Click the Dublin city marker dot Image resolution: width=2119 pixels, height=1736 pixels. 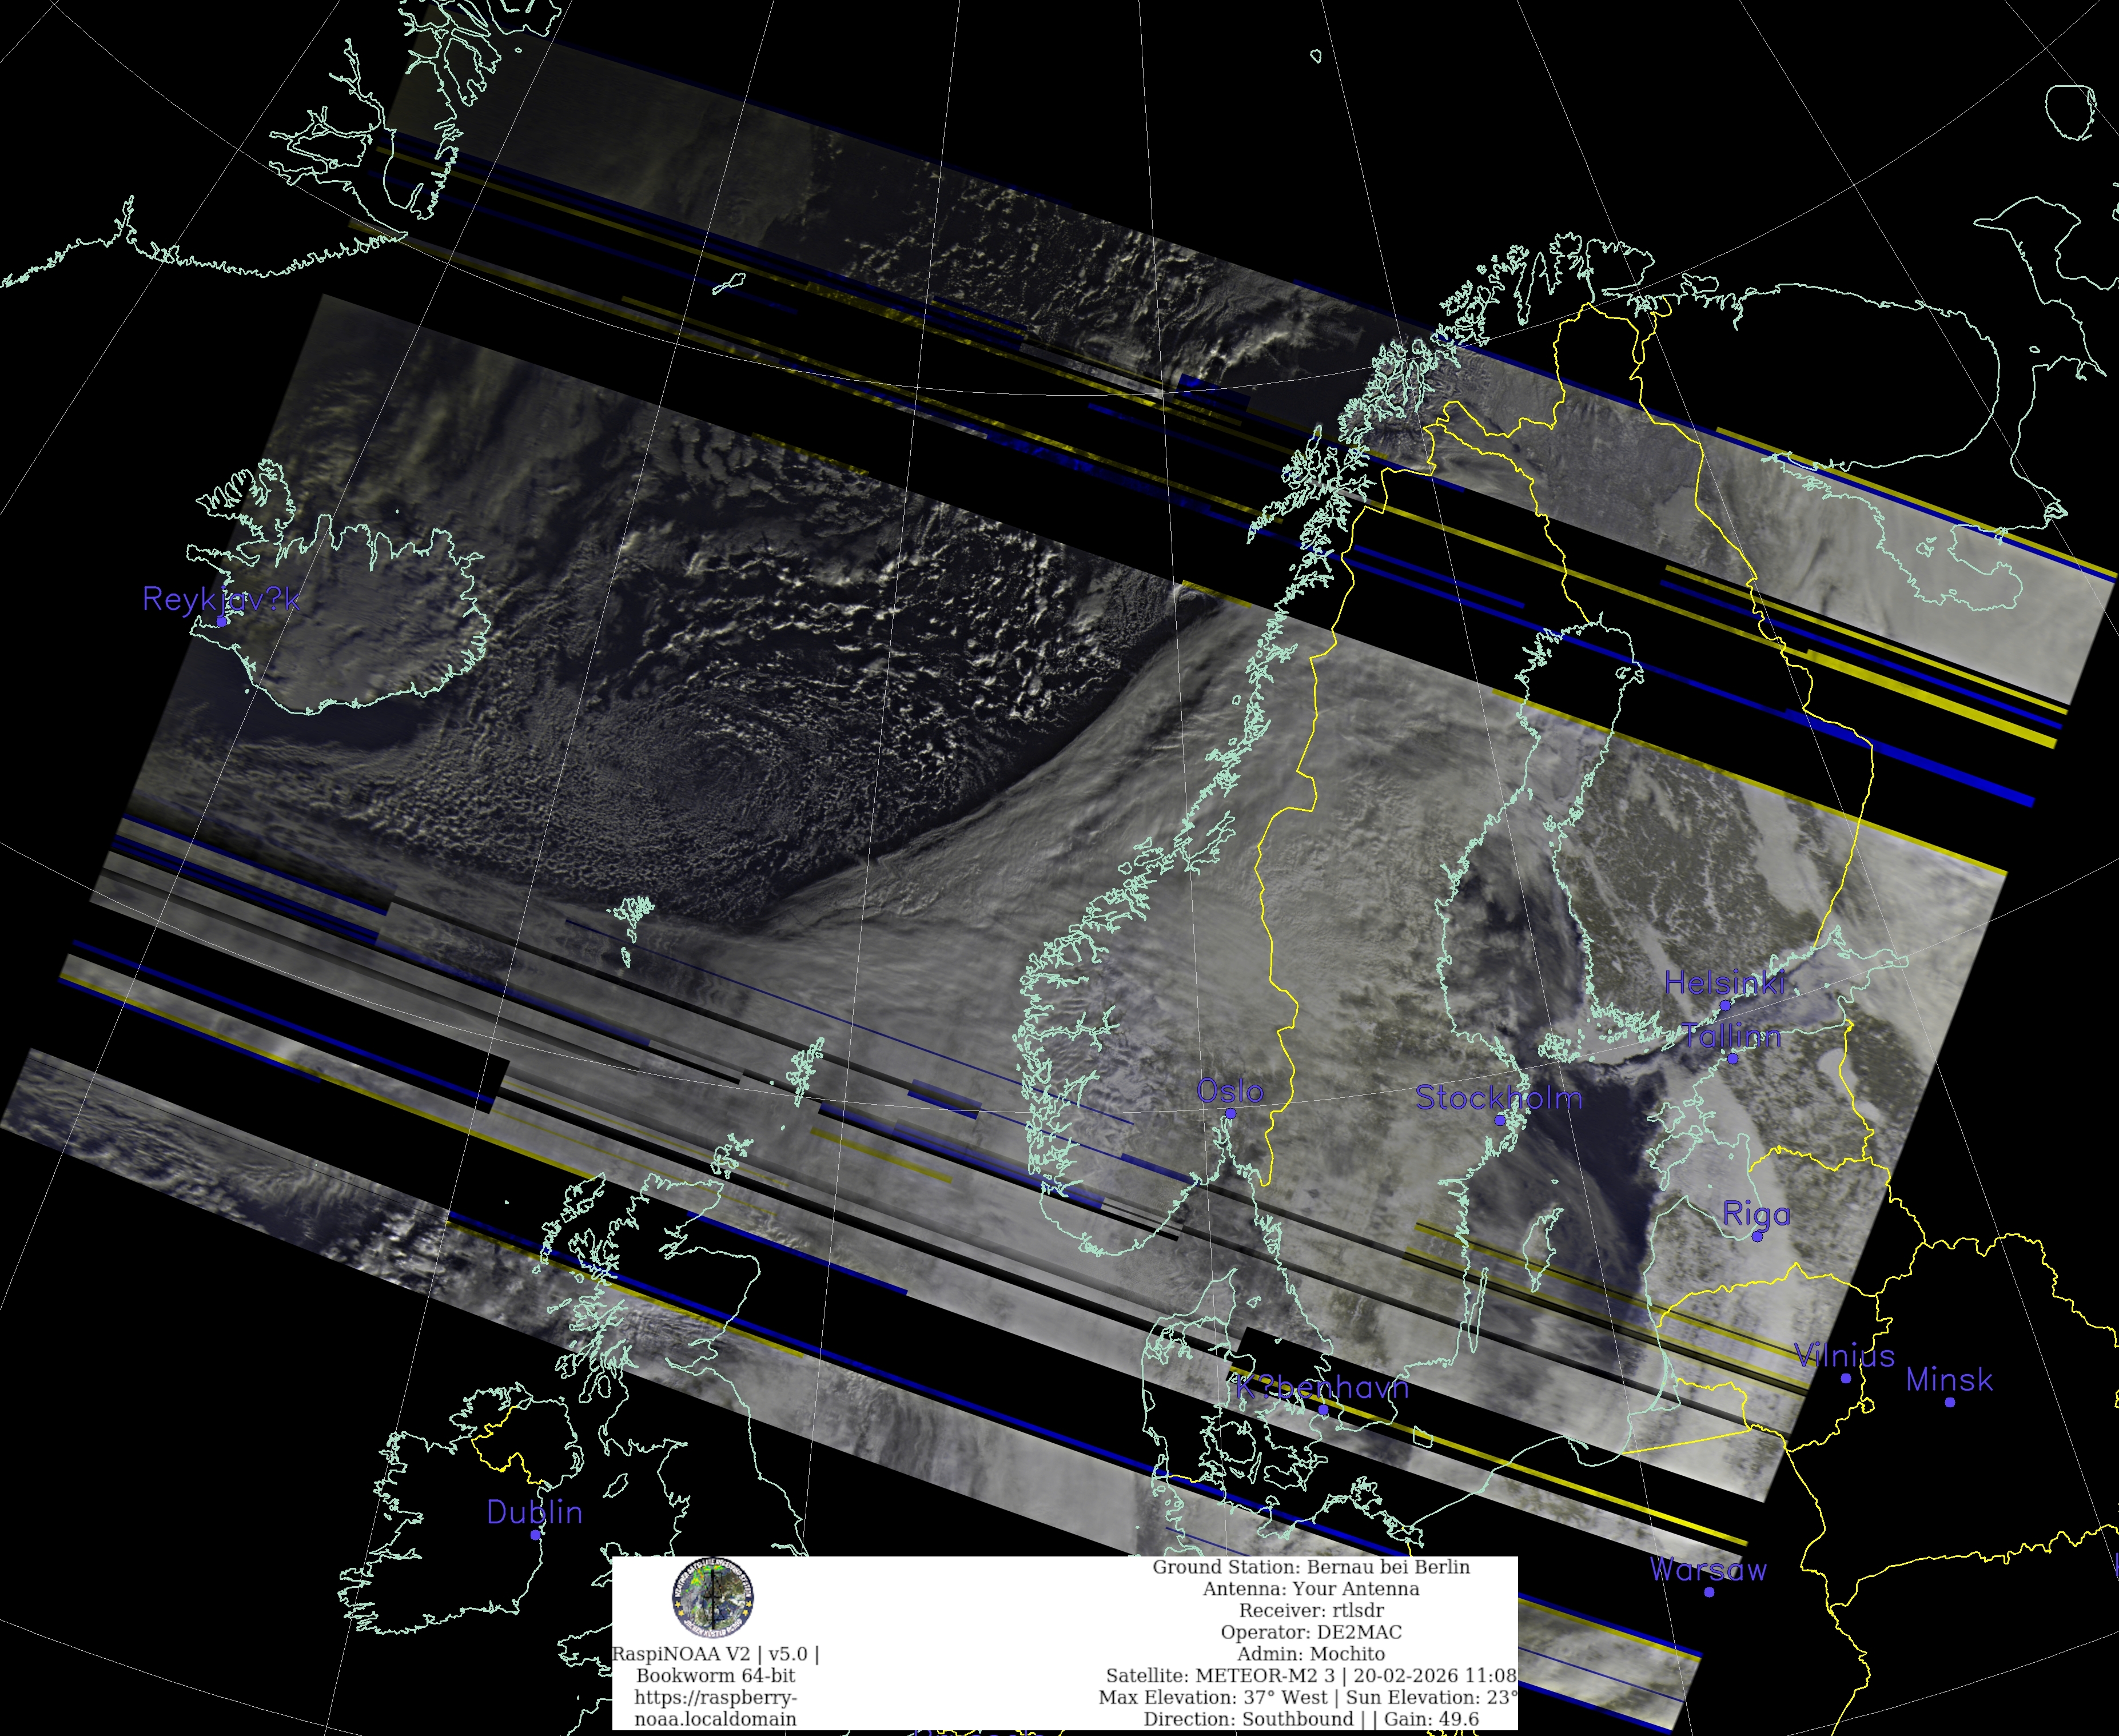click(535, 1534)
